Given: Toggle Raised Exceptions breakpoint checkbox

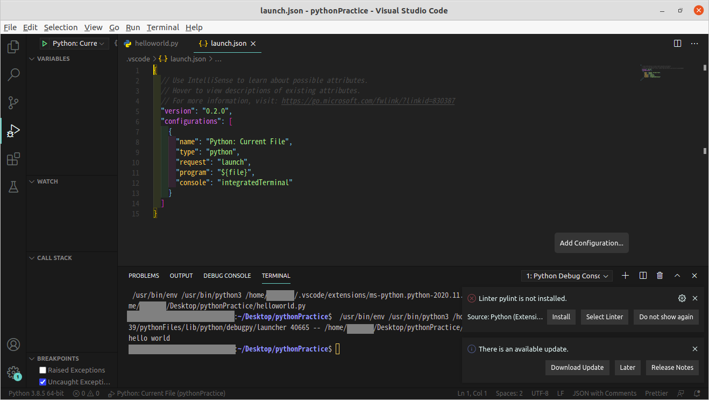Looking at the screenshot, I should [43, 370].
